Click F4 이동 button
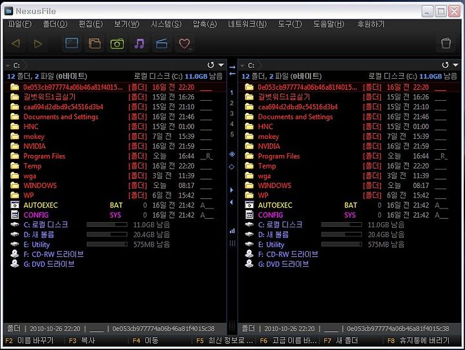The image size is (465, 350). 145,340
